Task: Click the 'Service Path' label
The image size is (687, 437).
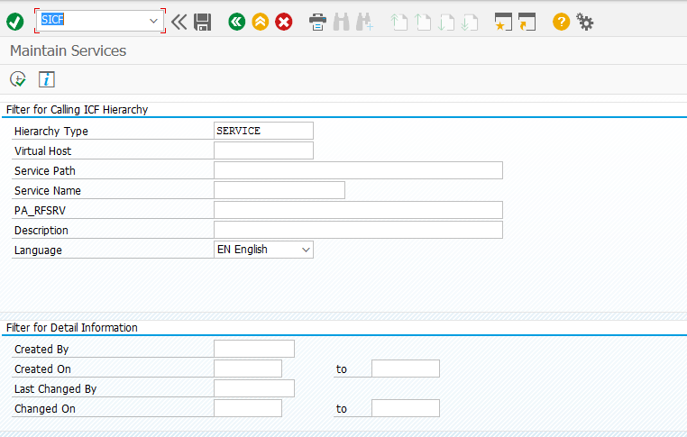Action: pyautogui.click(x=45, y=171)
